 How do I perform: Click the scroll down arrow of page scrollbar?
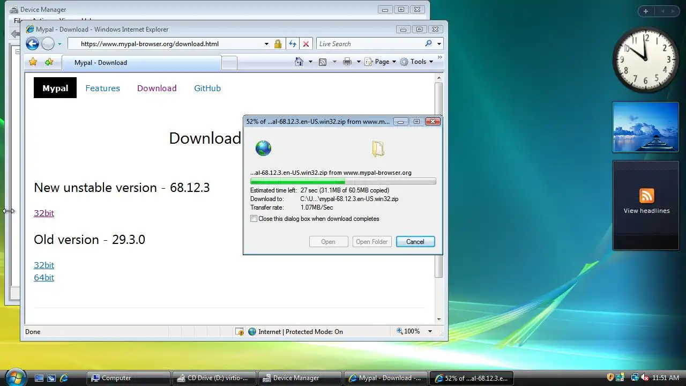coord(439,319)
